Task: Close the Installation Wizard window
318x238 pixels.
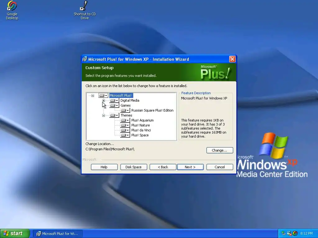Action: [232, 59]
